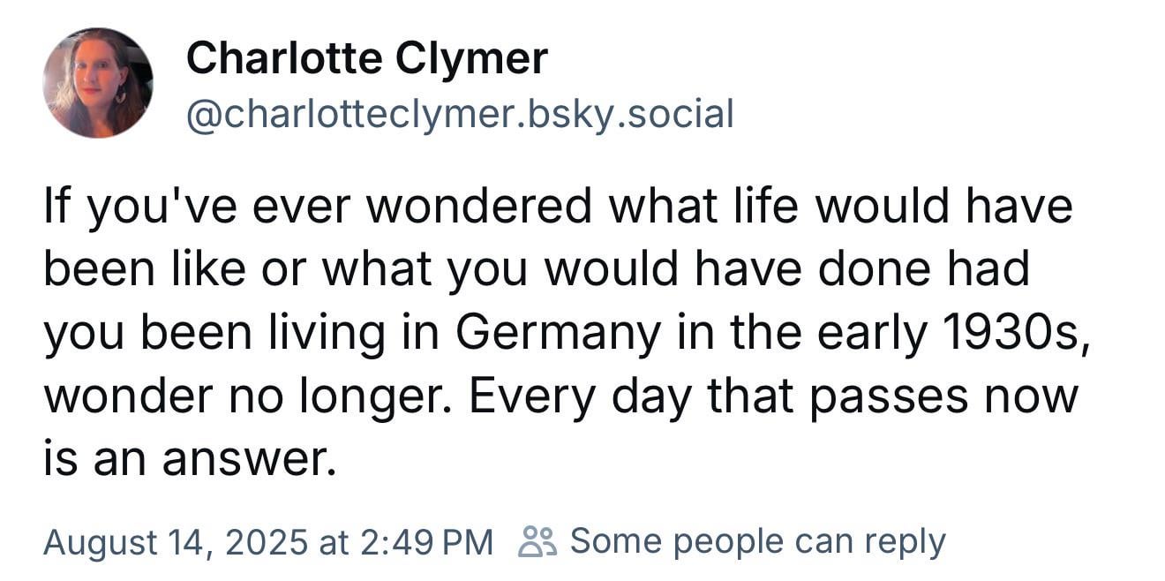Open Charlotte Clymer's profile avatar
This screenshot has height=581, width=1165.
coord(97,83)
